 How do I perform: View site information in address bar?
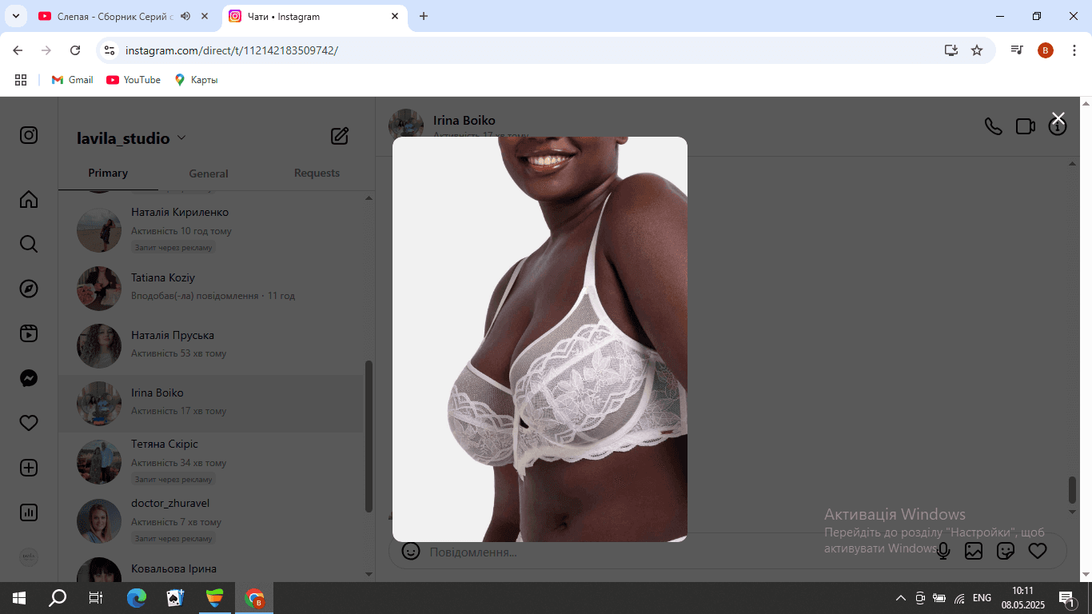tap(110, 50)
